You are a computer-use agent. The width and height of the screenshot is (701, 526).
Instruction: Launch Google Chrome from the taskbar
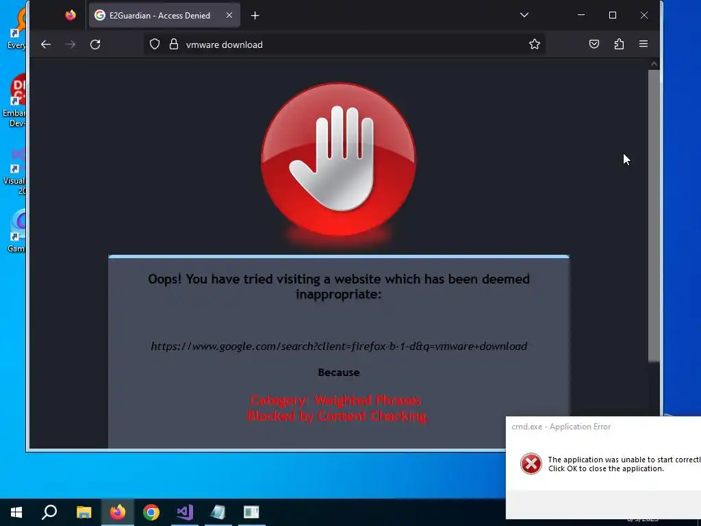coord(151,512)
